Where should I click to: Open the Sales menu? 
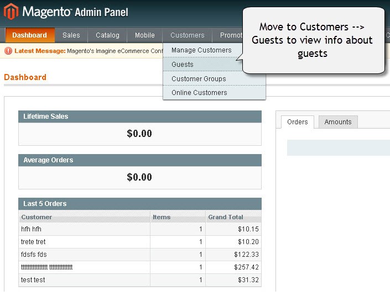point(71,35)
